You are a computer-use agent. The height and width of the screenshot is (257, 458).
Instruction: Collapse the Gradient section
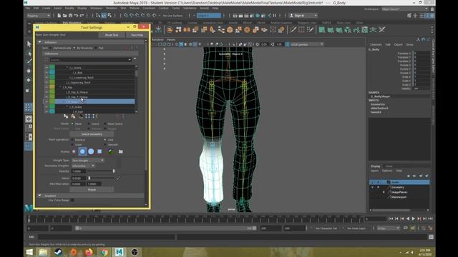pos(40,196)
